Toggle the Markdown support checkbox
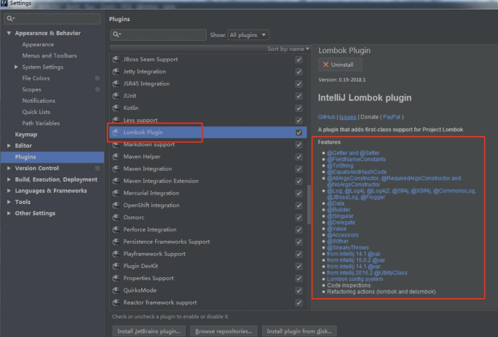The image size is (498, 337). (299, 145)
